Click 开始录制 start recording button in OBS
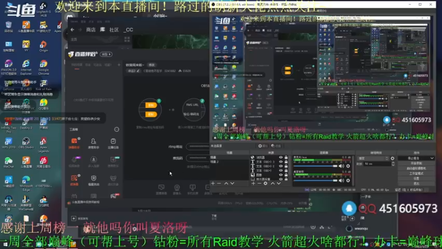The height and width of the screenshot is (249, 442). (x=417, y=163)
